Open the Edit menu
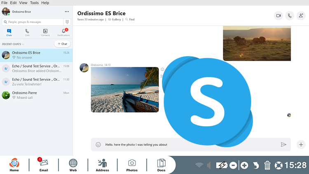The height and width of the screenshot is (174, 309). 14,3
